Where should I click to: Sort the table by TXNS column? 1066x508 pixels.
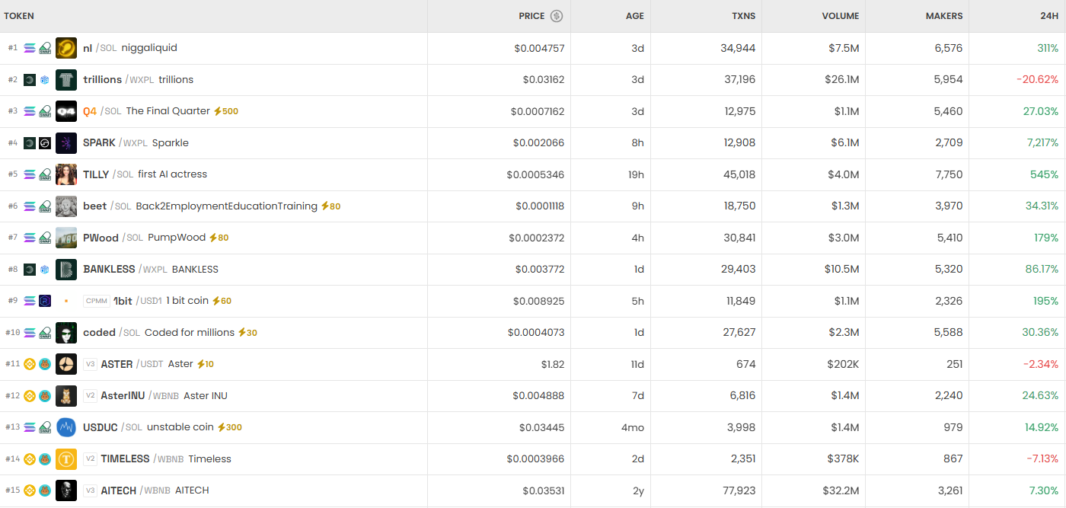pyautogui.click(x=743, y=16)
